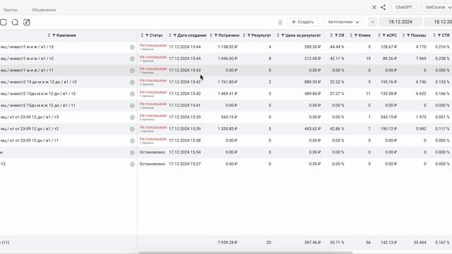Click the horizontal scrollbar at table bottom

(x=245, y=253)
